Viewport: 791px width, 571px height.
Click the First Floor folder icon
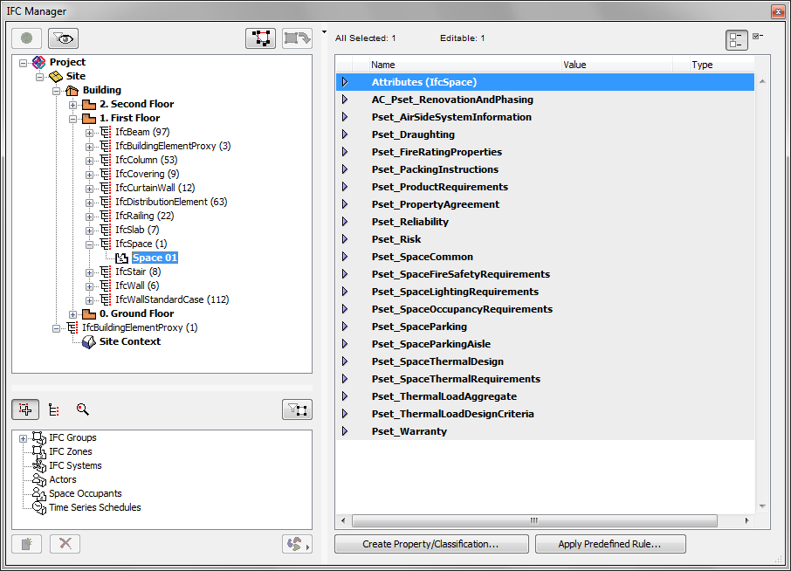pyautogui.click(x=89, y=119)
